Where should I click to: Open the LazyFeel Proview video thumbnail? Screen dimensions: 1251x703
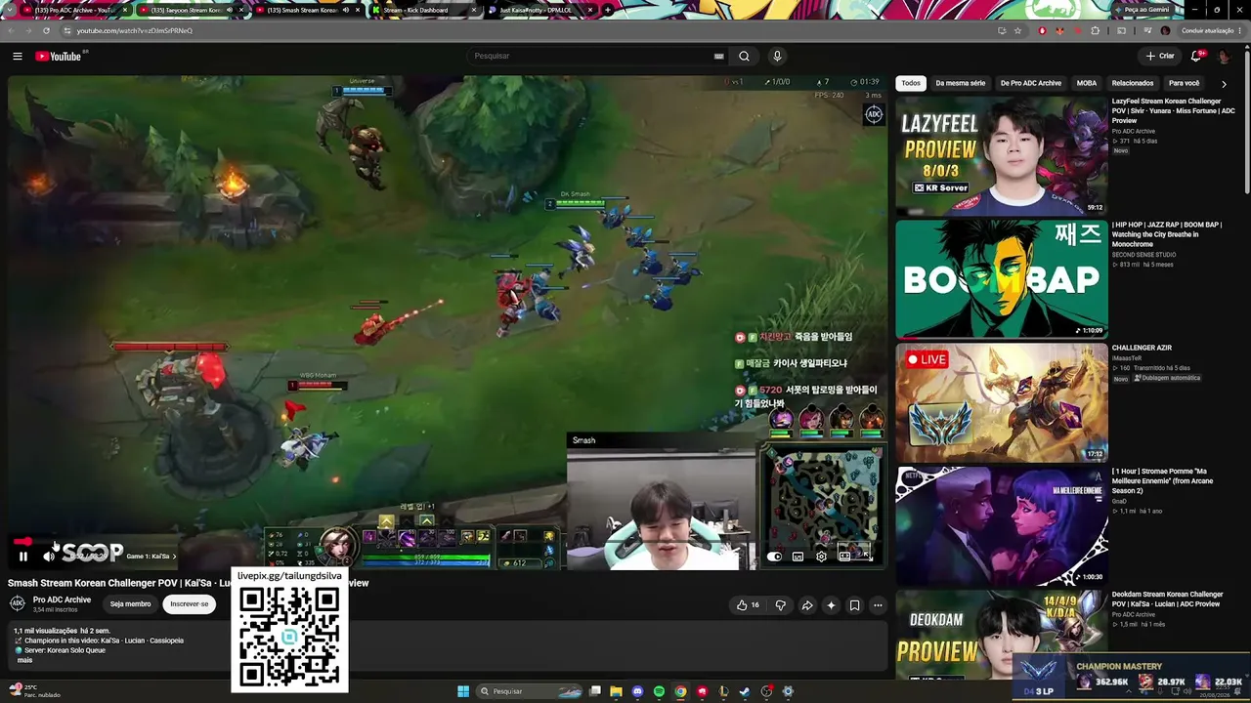tap(1002, 156)
